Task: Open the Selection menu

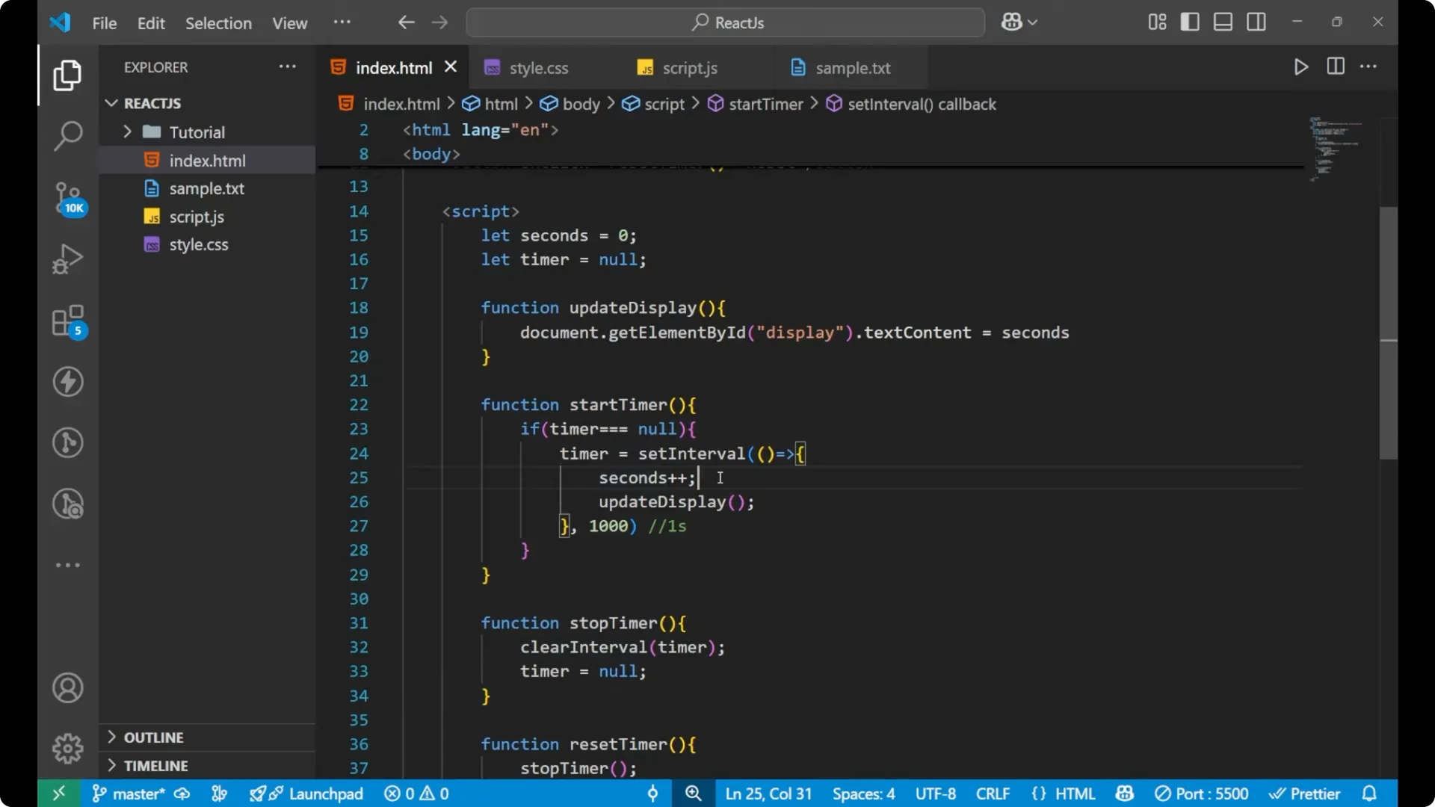Action: tap(218, 23)
